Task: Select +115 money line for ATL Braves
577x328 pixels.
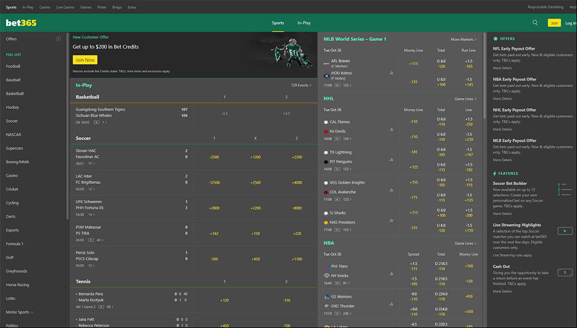Action: 414,63
